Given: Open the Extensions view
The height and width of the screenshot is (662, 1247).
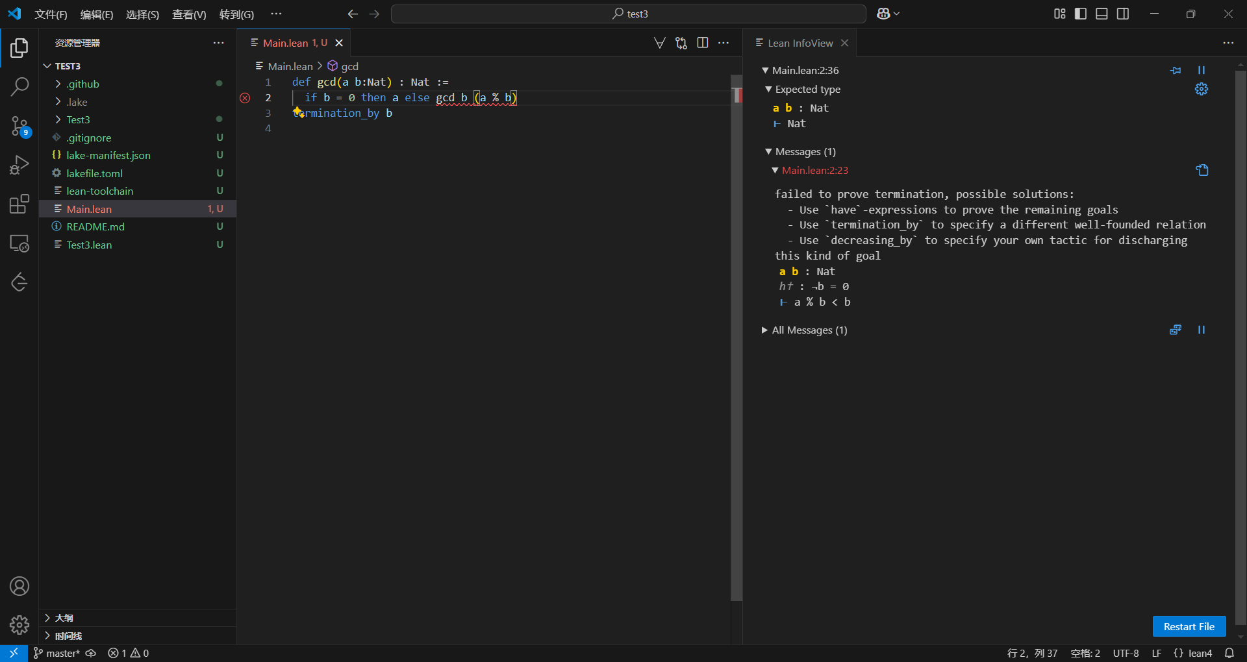Looking at the screenshot, I should [19, 204].
